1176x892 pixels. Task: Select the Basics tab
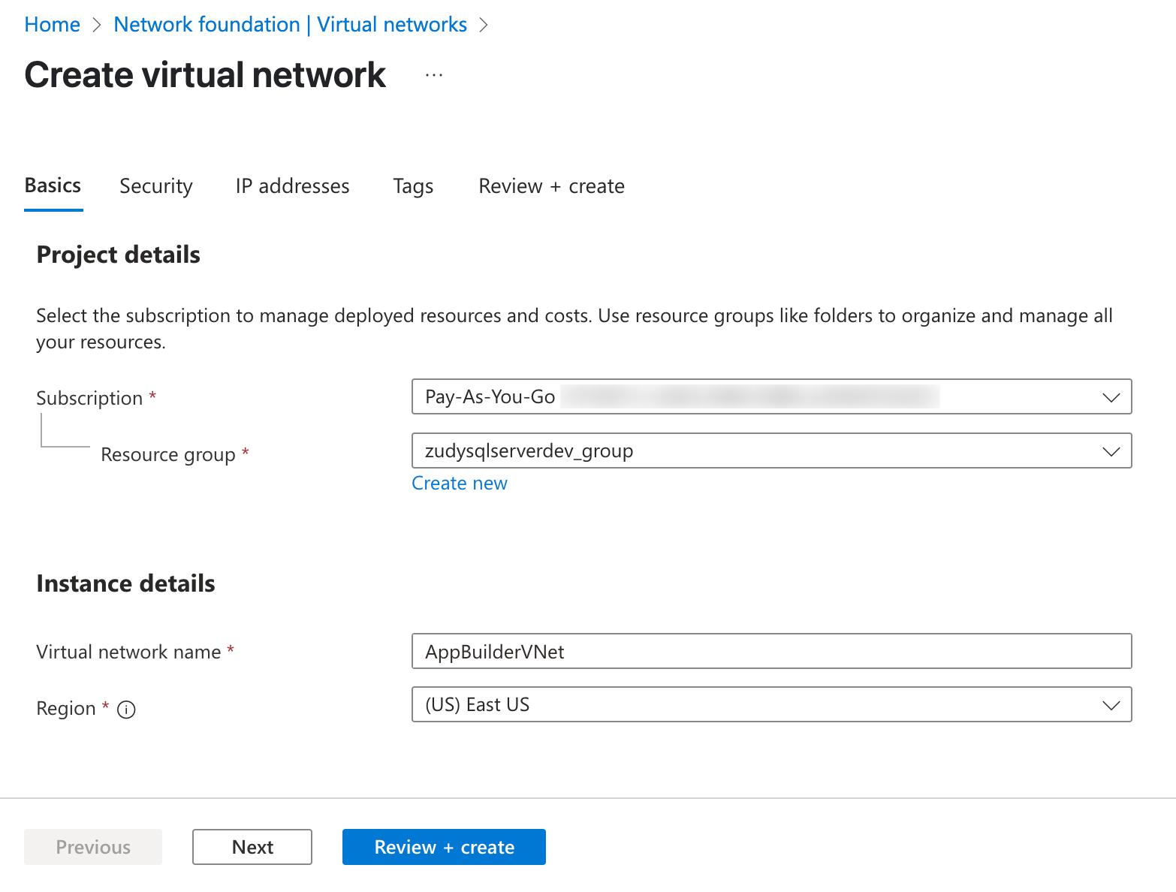pyautogui.click(x=53, y=185)
